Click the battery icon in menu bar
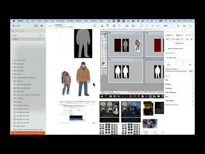The height and width of the screenshot is (154, 205). pyautogui.click(x=161, y=21)
